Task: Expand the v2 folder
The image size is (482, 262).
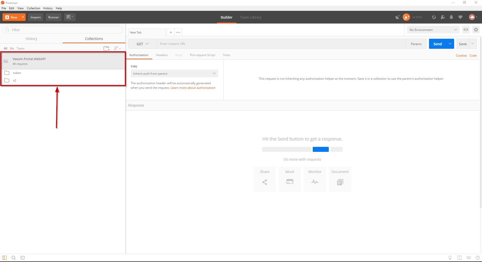Action: coord(63,80)
